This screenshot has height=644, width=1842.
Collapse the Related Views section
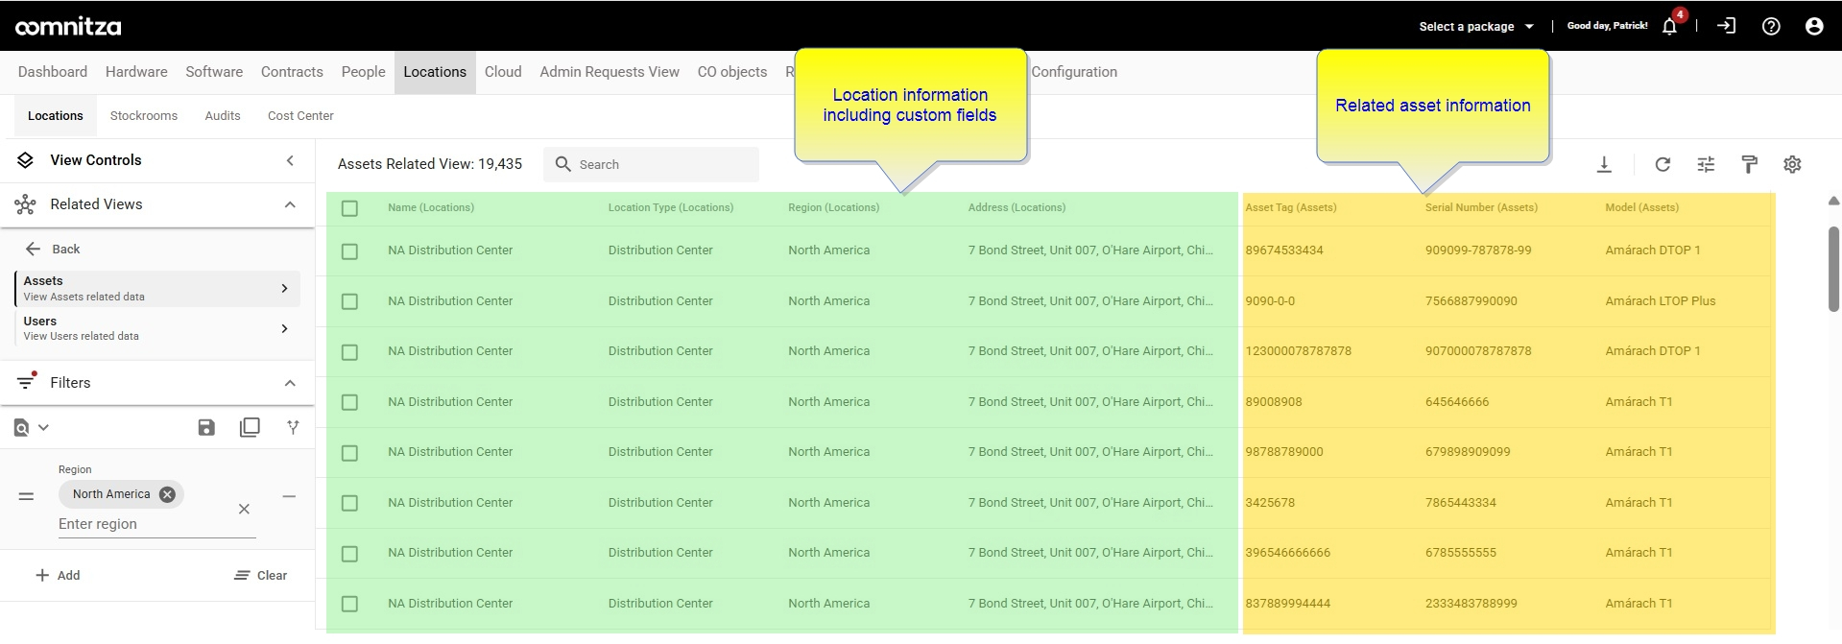(x=290, y=204)
